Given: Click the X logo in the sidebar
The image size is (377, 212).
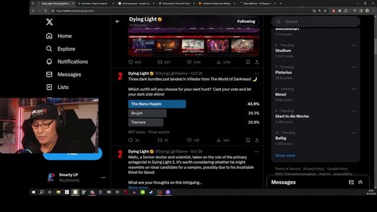Looking at the screenshot, I should pyautogui.click(x=49, y=22).
